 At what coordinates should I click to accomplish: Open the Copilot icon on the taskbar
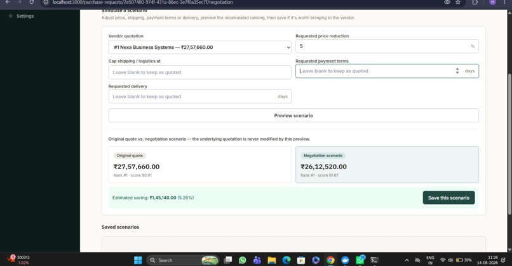tap(316, 260)
